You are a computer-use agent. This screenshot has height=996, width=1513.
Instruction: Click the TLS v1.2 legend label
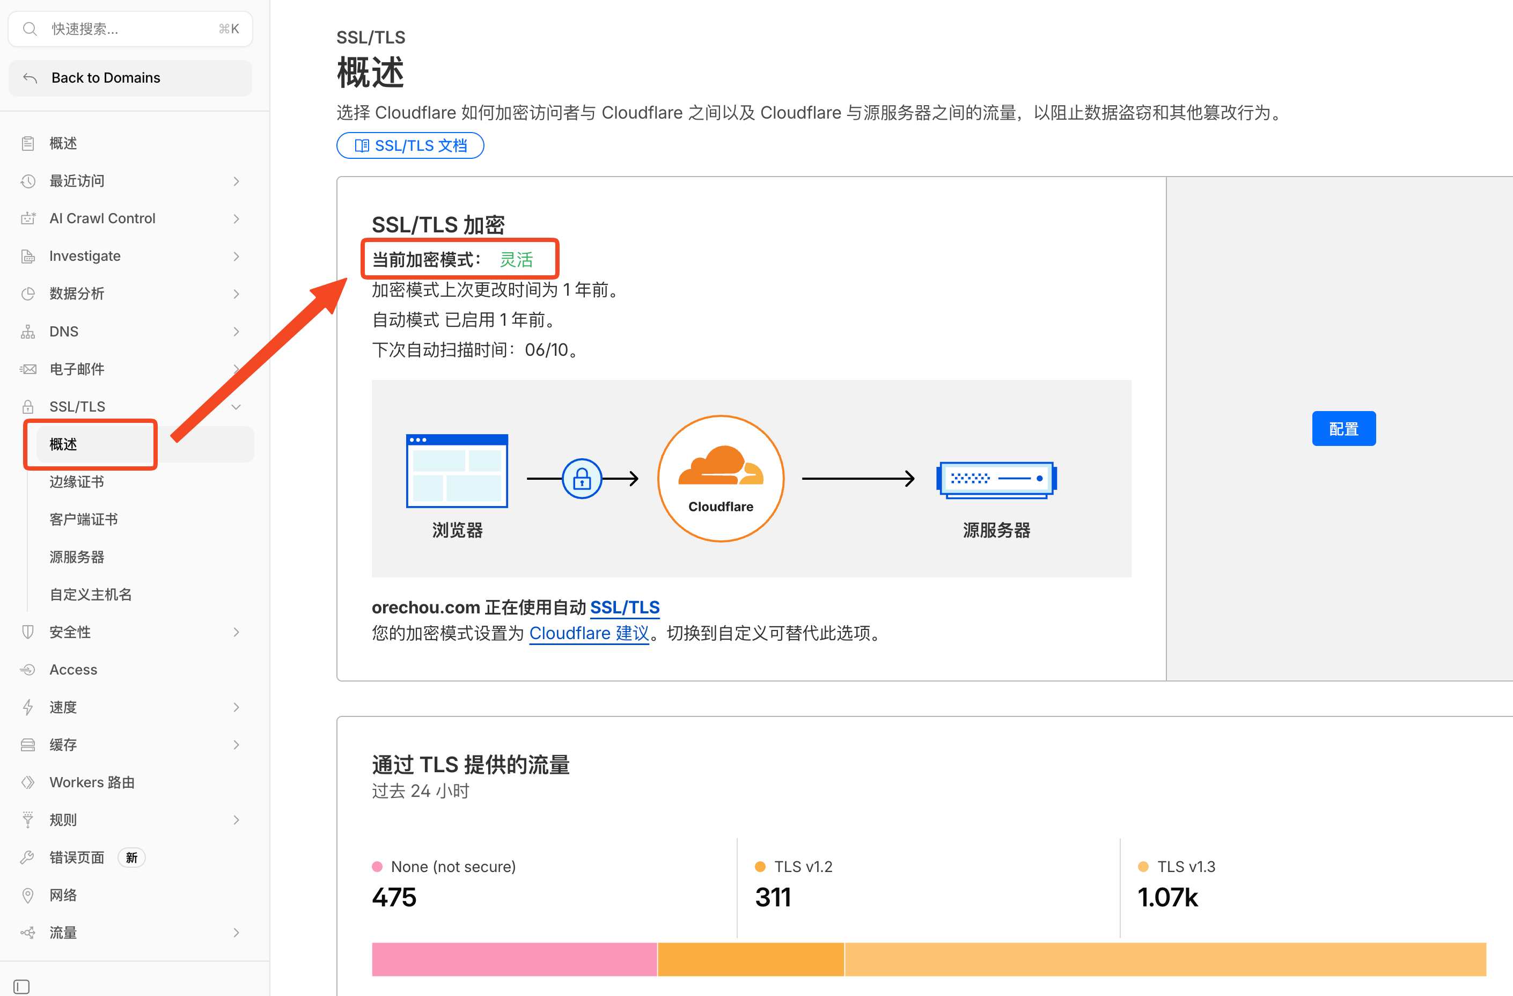tap(803, 866)
